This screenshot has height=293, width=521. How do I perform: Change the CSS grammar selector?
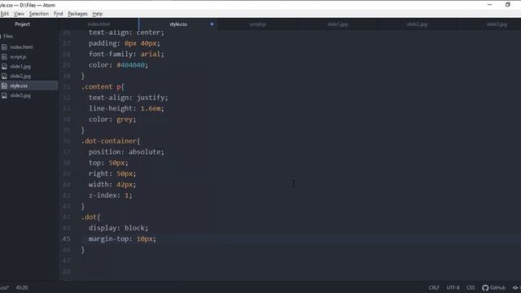click(x=471, y=287)
